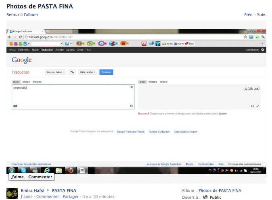This screenshot has width=272, height=200.
Task: Open Photos de PASTA FINA album link
Action: pyautogui.click(x=220, y=190)
